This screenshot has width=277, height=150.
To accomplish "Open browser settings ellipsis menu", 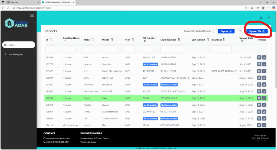I will tap(268, 8).
